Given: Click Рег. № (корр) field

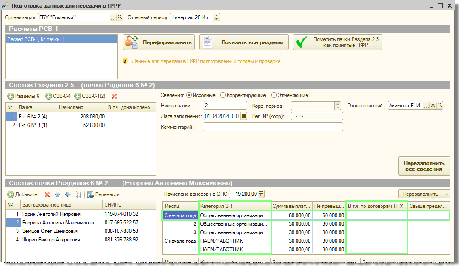Looking at the screenshot, I should tap(317, 116).
